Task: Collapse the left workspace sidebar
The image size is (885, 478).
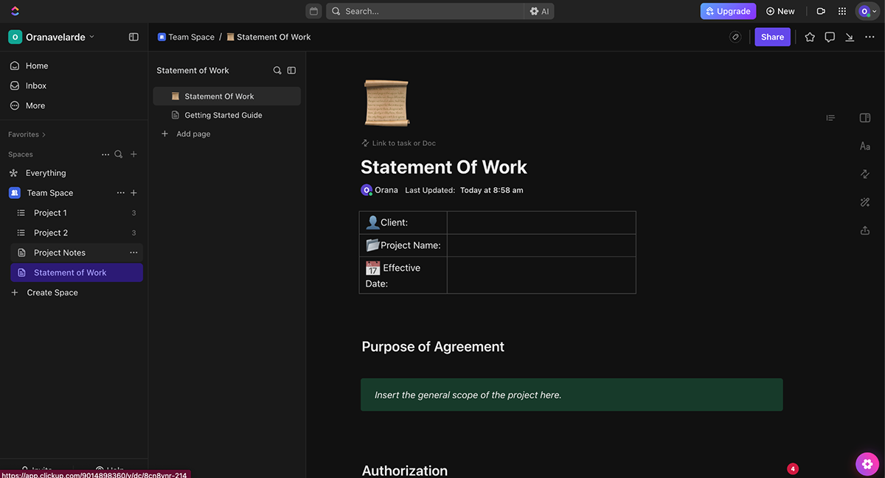Action: click(x=133, y=36)
